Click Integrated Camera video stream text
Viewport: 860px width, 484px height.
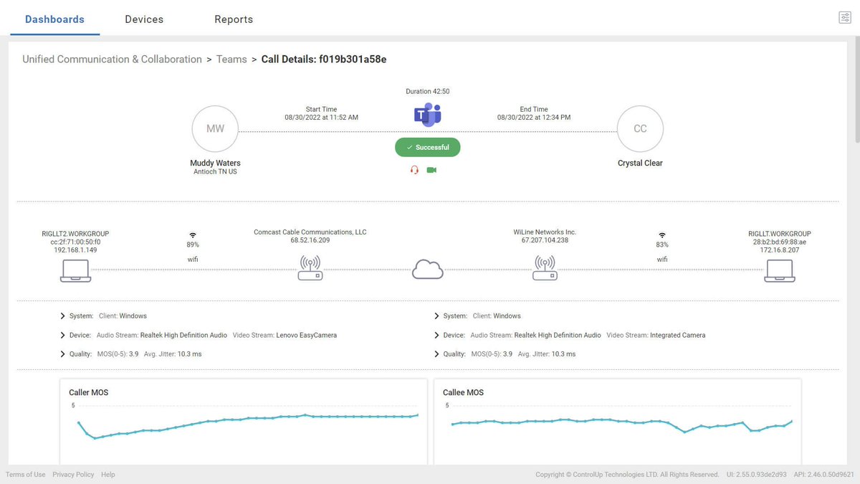tap(677, 336)
